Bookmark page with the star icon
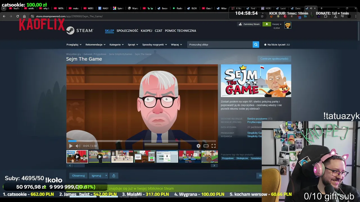The image size is (360, 202). tap(262, 16)
